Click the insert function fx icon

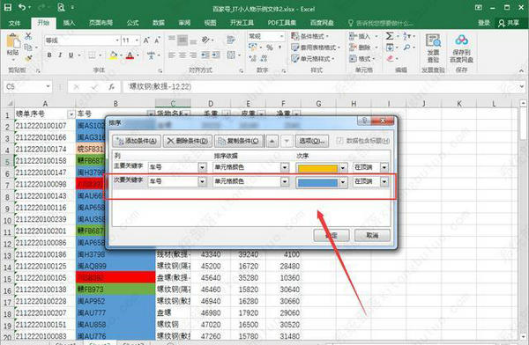[112, 87]
